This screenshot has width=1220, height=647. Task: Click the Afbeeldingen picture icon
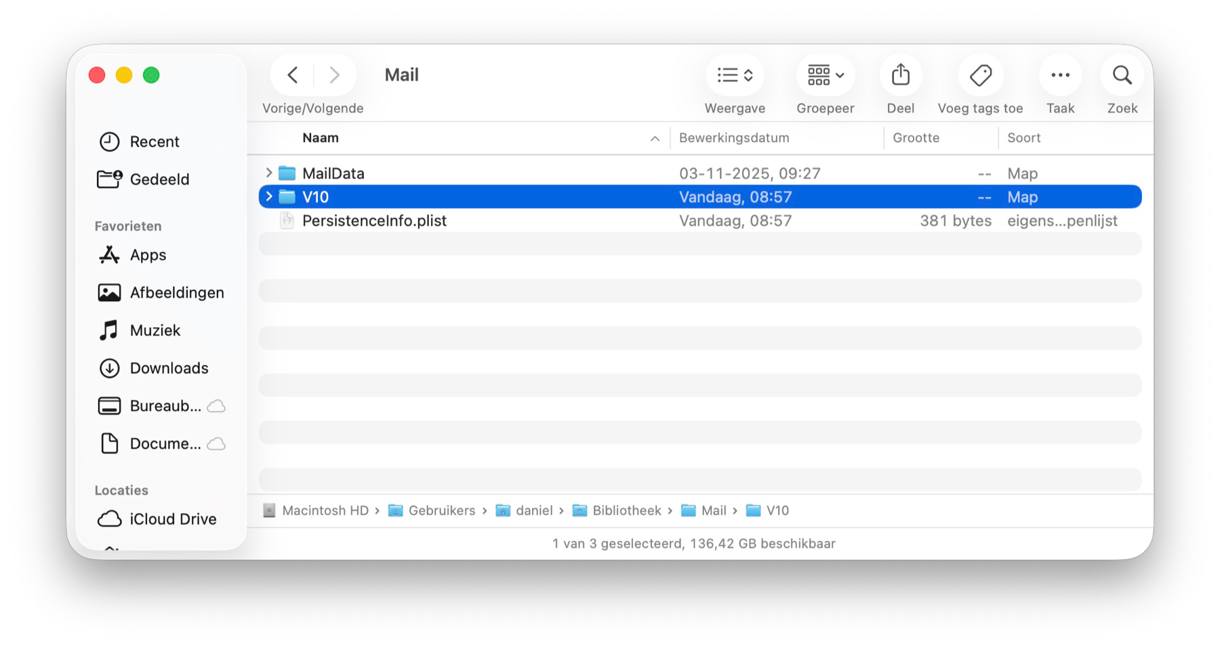coord(109,292)
